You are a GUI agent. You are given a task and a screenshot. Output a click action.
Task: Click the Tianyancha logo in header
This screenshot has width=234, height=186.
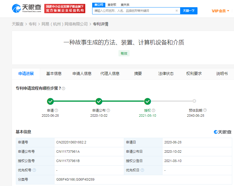click(x=27, y=9)
